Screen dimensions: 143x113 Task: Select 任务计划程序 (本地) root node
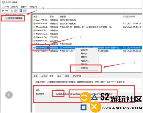(x=14, y=15)
